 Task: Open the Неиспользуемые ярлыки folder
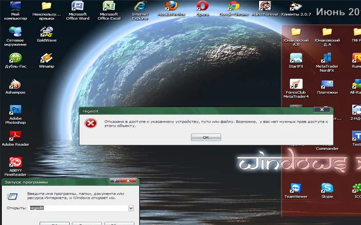pos(46,10)
